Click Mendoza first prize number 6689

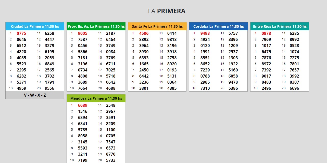tap(83, 105)
